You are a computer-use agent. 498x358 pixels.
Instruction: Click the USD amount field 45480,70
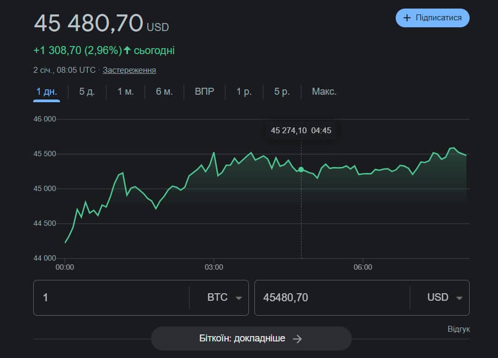coord(331,298)
